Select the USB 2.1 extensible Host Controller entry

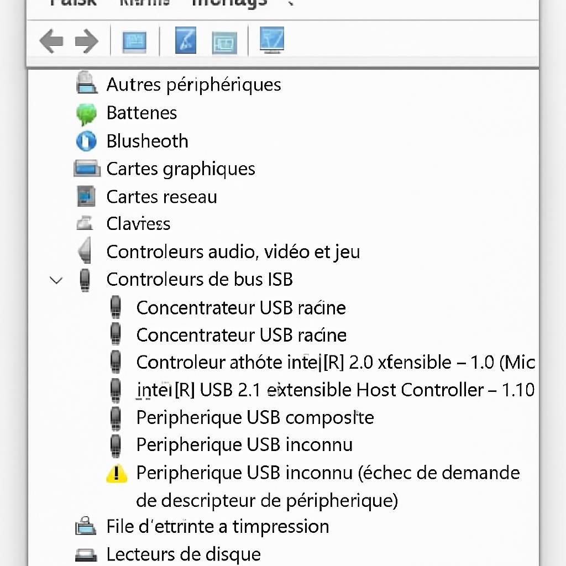(335, 390)
